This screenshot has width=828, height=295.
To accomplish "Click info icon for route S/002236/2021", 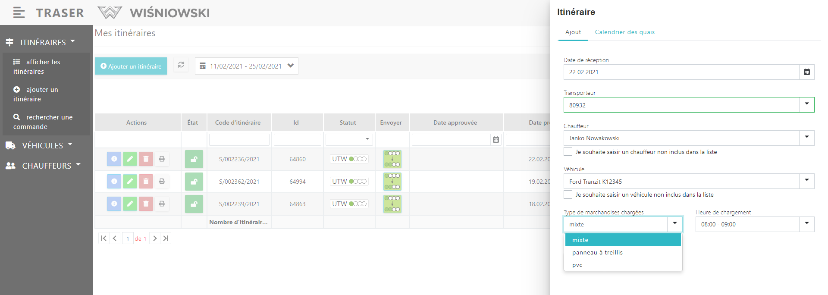I will 114,159.
